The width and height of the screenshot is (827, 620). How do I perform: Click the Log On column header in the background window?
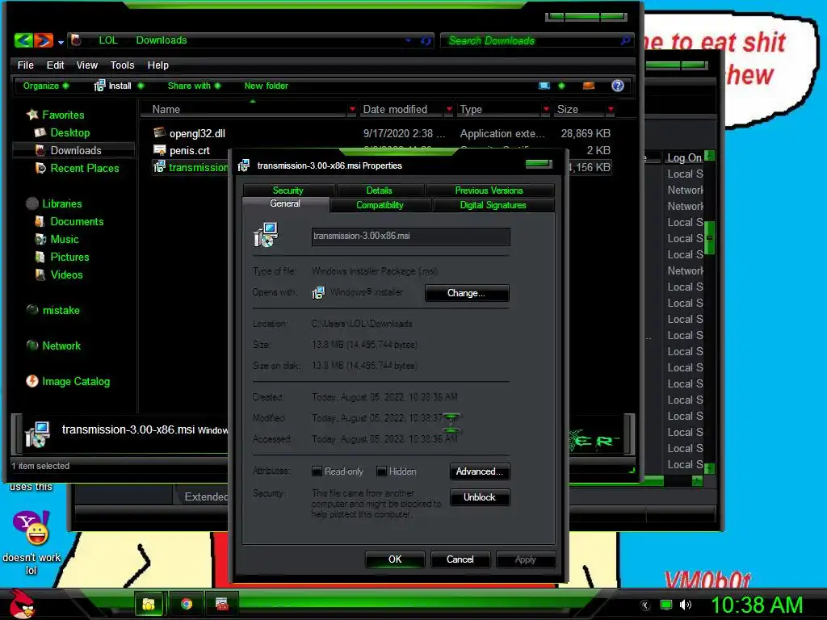[x=683, y=157]
